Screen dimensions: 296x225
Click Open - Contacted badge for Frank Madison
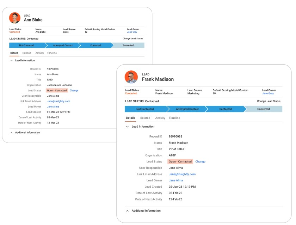[x=180, y=162]
